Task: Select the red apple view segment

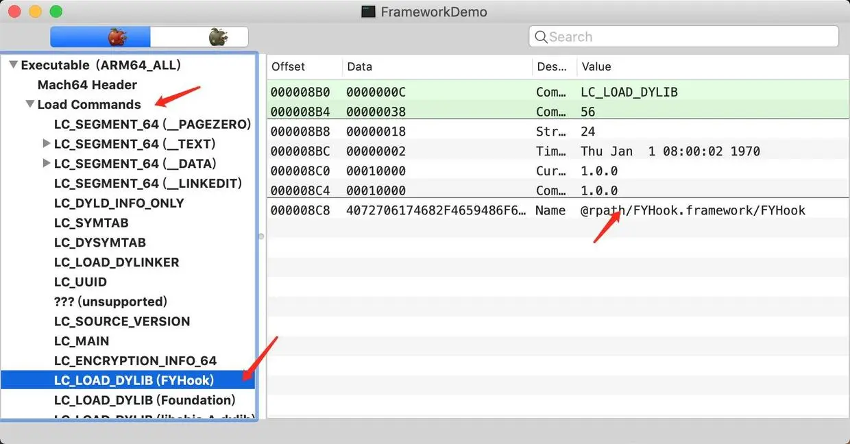Action: coord(100,37)
